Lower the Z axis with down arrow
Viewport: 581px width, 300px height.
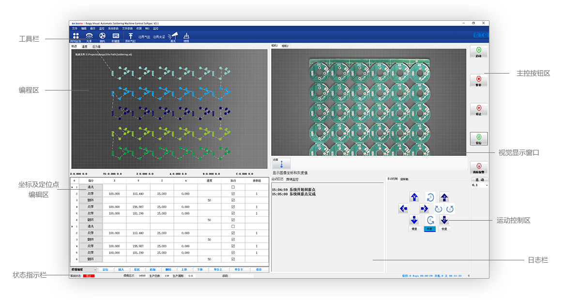point(444,220)
